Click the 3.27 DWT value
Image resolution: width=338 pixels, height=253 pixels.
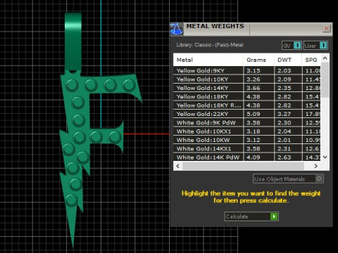[284, 114]
